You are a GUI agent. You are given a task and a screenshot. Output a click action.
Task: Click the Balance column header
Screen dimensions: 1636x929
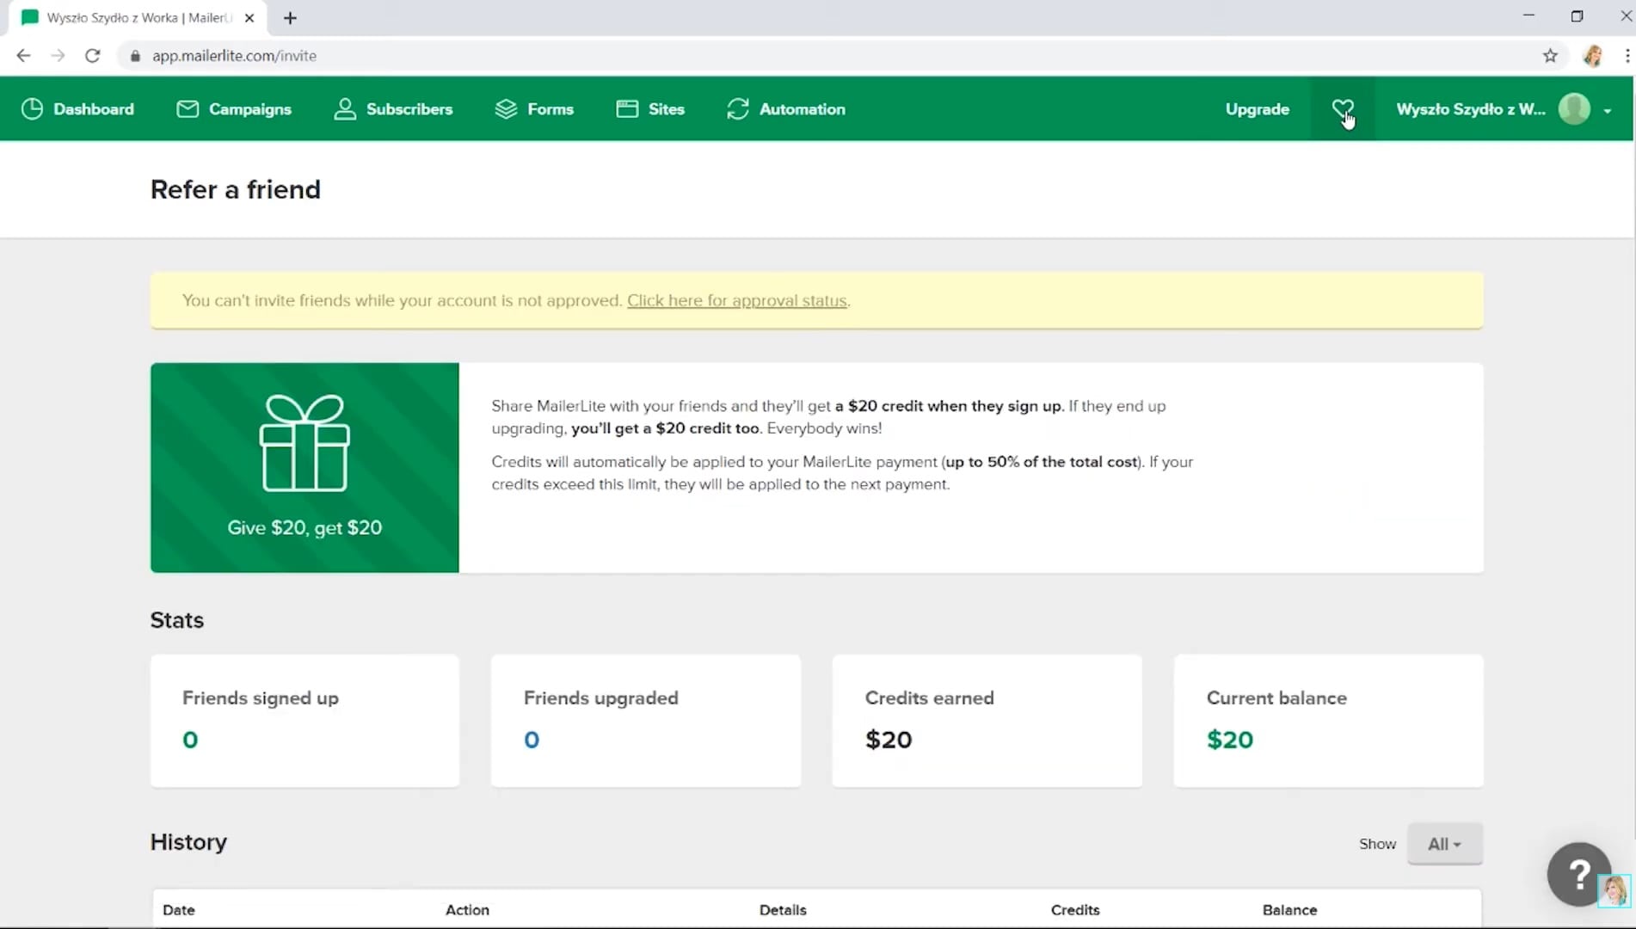[1289, 910]
